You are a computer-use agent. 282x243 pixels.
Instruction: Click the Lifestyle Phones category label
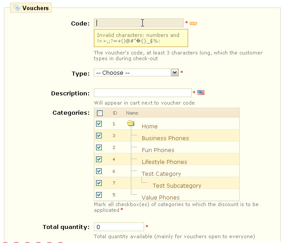coord(164,162)
